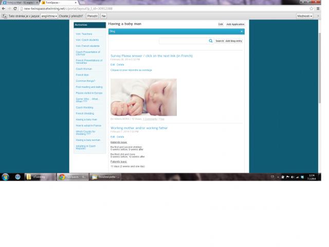Open the Doručená pošta mail window in taskbar
The height and width of the screenshot is (247, 329).
[105, 177]
